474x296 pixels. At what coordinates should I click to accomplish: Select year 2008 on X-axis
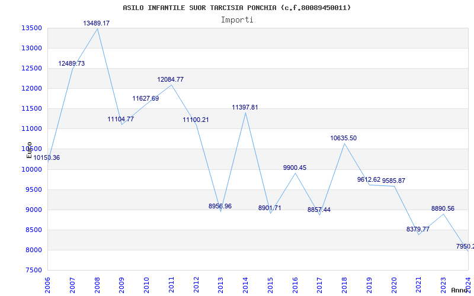(x=97, y=285)
